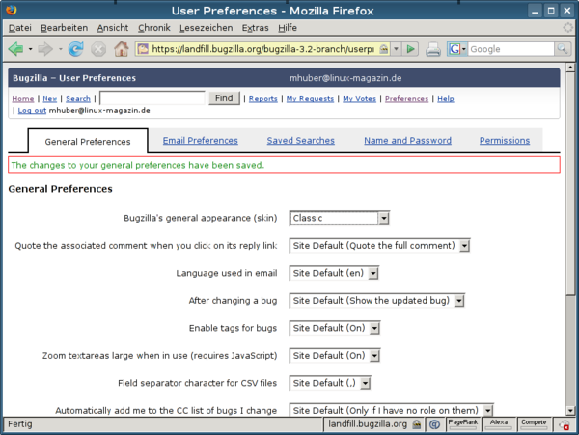579x435 pixels.
Task: Go back with the green Back arrow
Action: (x=15, y=49)
